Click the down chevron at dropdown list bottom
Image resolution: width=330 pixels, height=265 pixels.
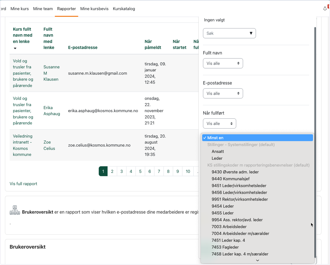point(257,260)
